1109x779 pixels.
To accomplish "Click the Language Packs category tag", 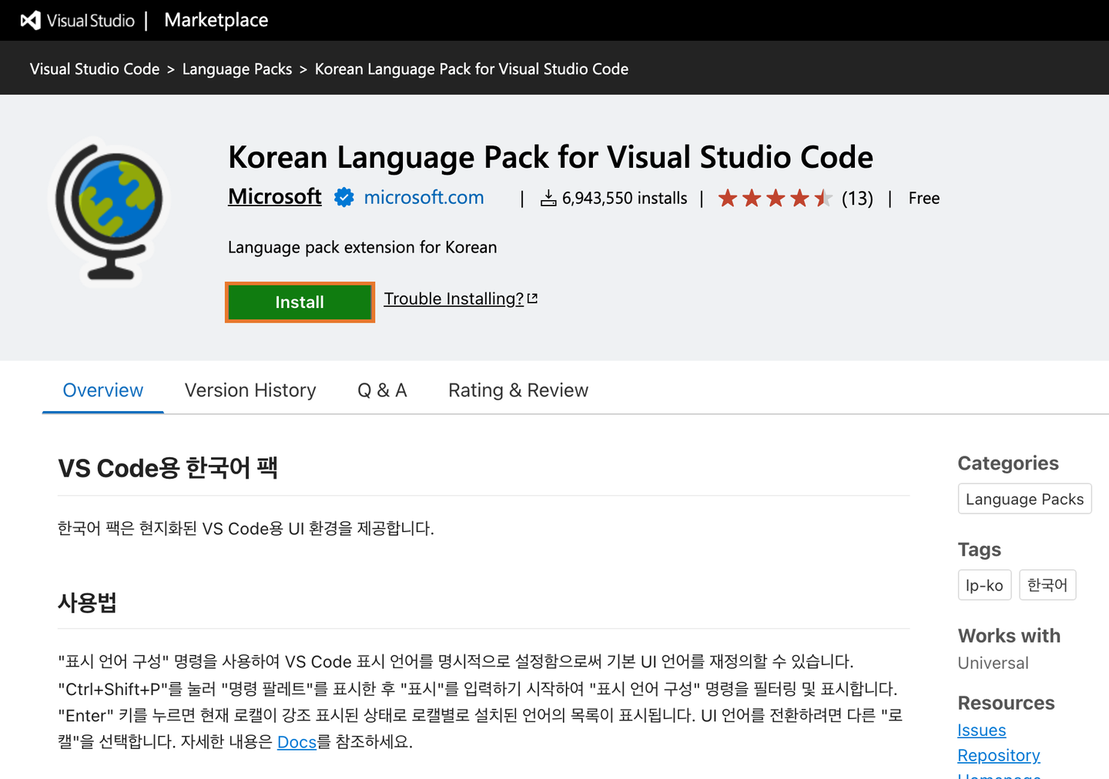I will (1024, 499).
